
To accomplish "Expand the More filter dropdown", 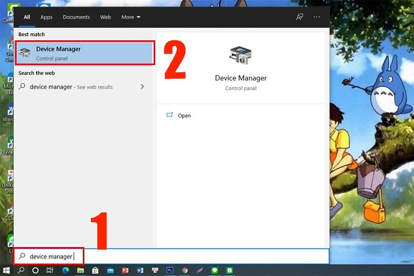I will click(131, 17).
